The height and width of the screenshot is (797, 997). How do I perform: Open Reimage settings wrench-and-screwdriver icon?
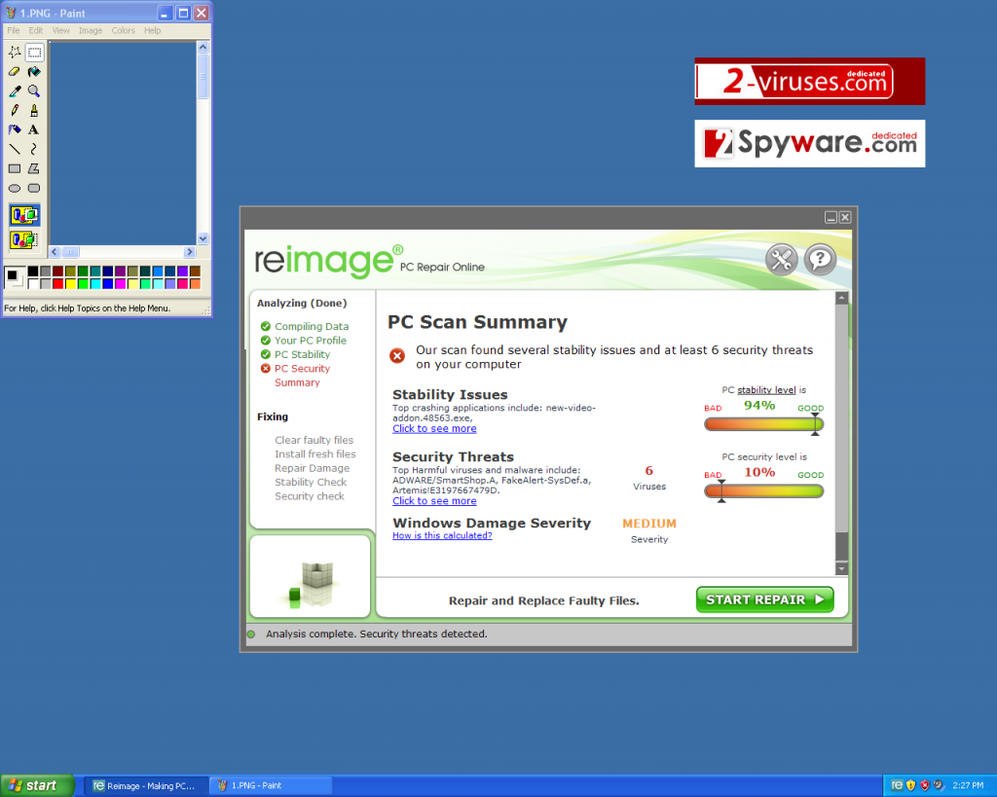coord(781,259)
